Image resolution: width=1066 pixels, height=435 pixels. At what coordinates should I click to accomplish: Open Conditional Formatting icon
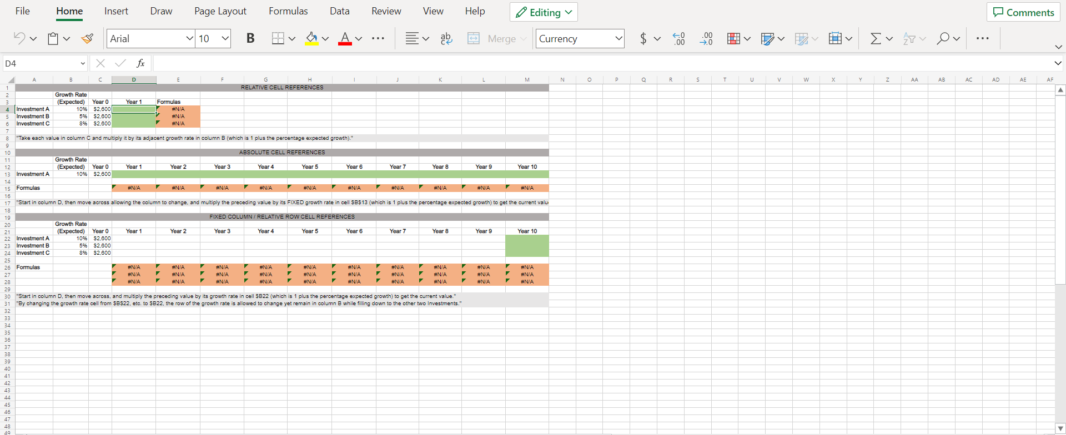point(733,38)
